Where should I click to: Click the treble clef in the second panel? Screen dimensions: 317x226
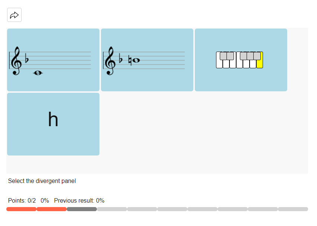pos(110,61)
